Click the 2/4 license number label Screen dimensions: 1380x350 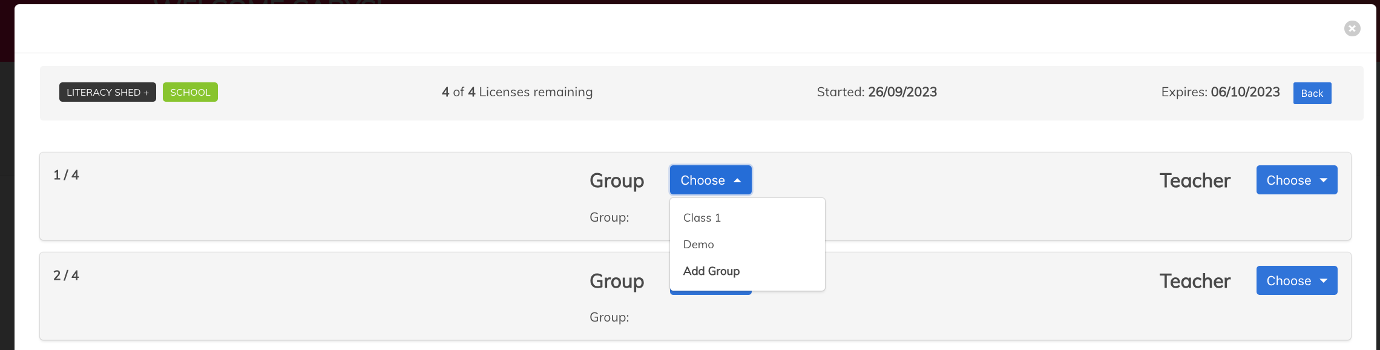click(66, 276)
